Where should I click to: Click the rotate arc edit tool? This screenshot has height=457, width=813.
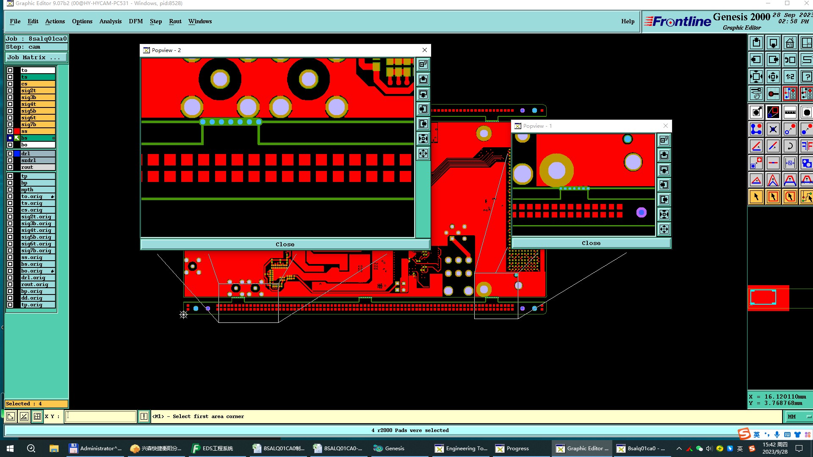790,146
